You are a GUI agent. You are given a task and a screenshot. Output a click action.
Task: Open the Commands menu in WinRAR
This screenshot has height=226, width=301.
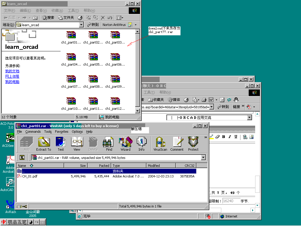pyautogui.click(x=33, y=132)
